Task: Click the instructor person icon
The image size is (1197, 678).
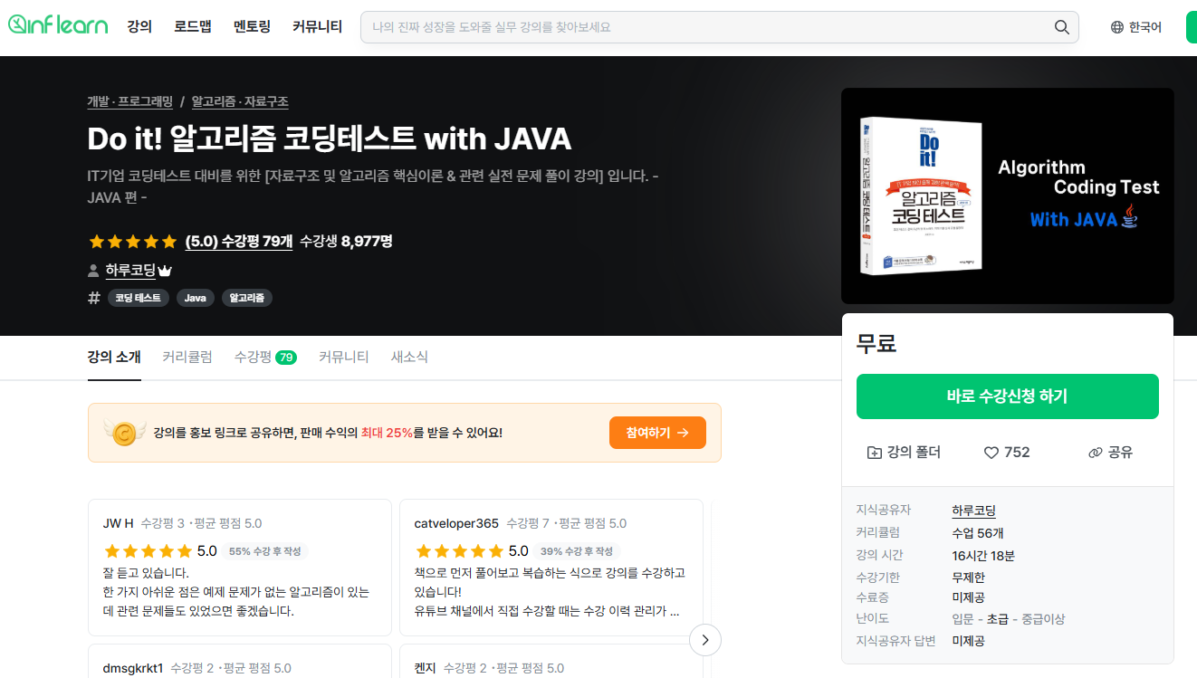Action: coord(93,271)
